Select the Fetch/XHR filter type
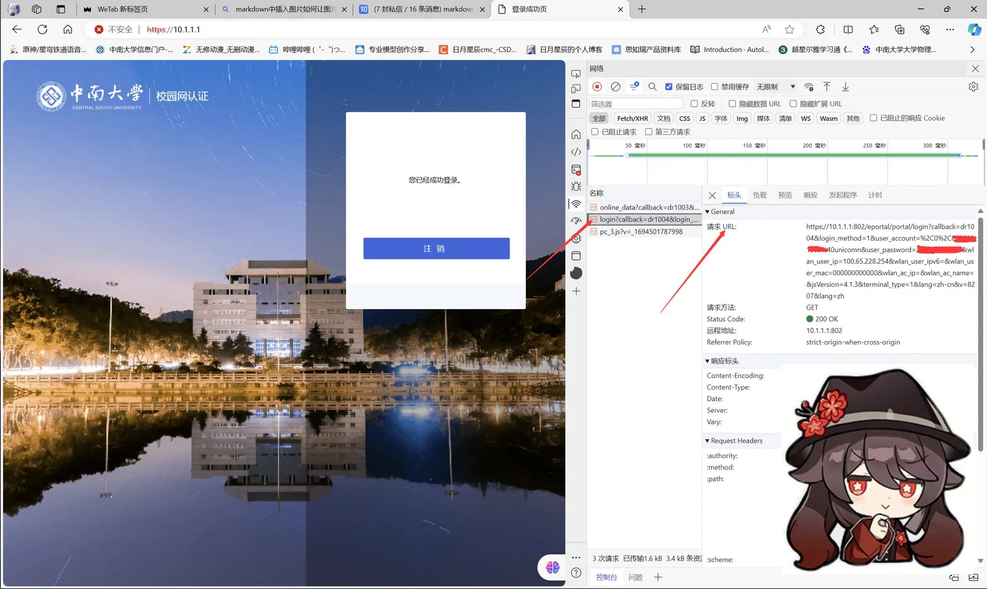 [x=632, y=118]
